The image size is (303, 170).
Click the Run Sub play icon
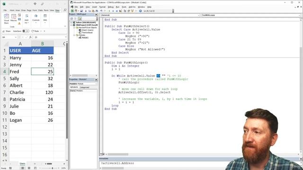coord(109,11)
